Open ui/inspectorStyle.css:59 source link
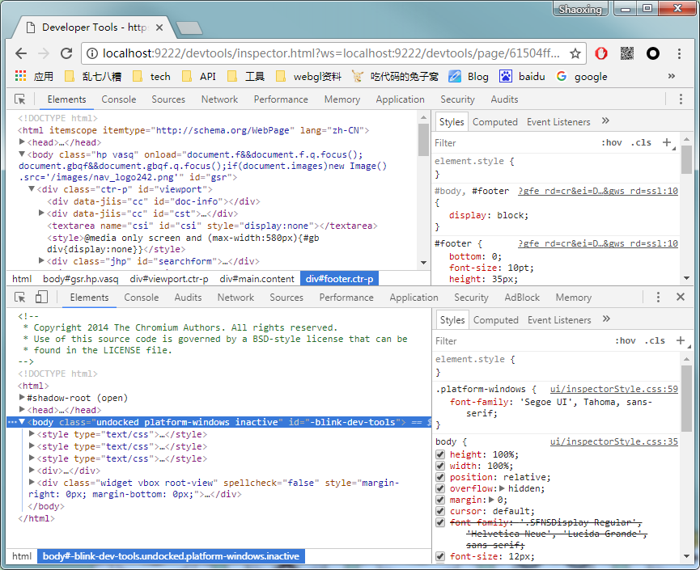 point(614,389)
